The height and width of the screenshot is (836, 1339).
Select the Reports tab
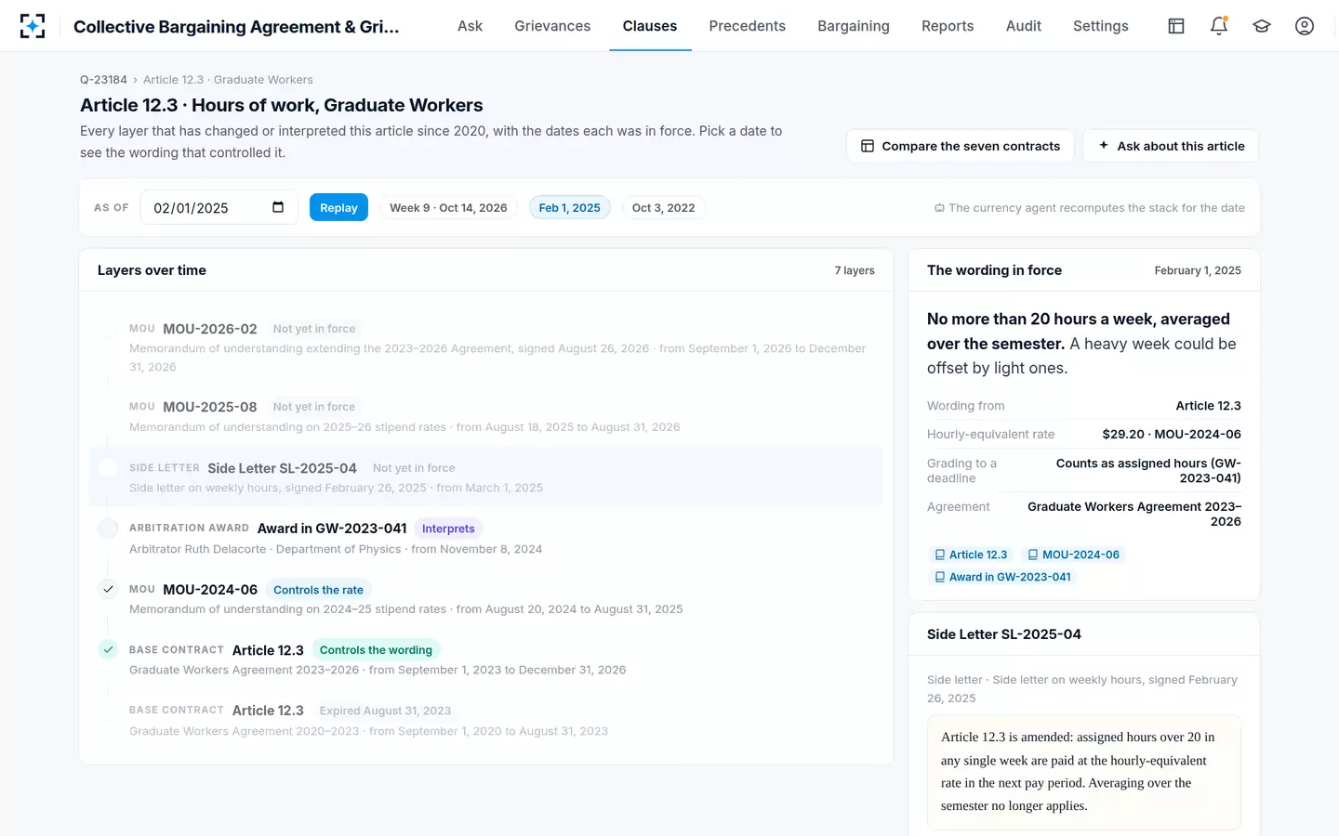[x=948, y=26]
